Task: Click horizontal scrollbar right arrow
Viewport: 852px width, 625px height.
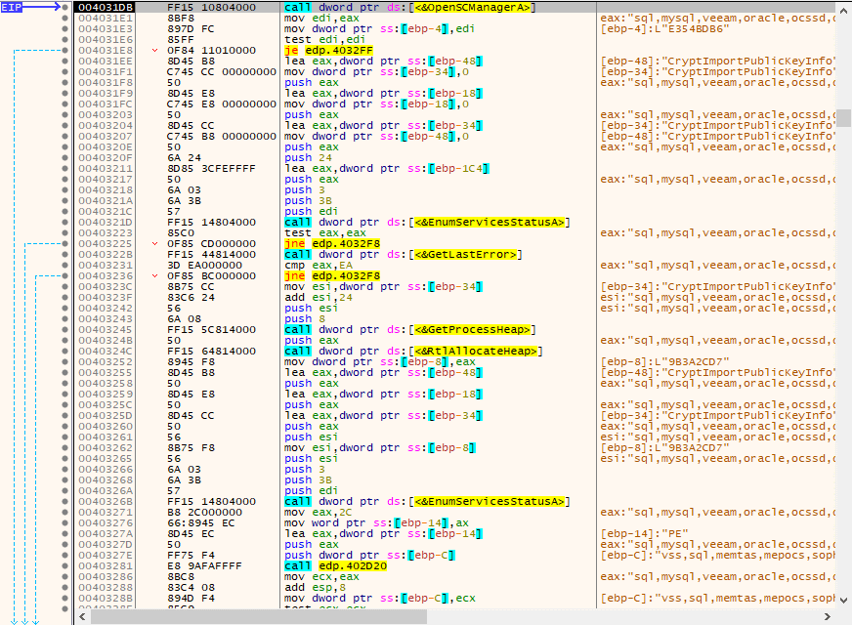Action: click(828, 616)
